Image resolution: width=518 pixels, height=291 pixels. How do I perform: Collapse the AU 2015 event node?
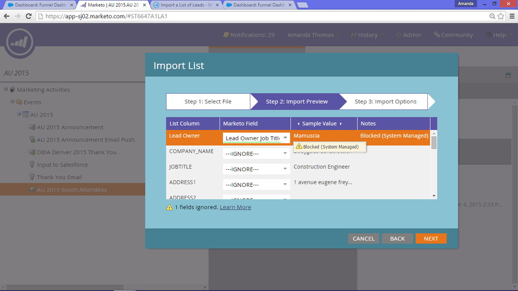pyautogui.click(x=19, y=114)
